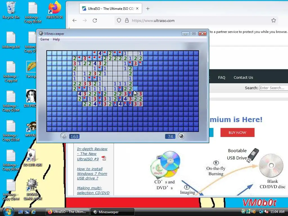288x216 pixels.
Task: Click the network tray icon
Action: [261, 212]
